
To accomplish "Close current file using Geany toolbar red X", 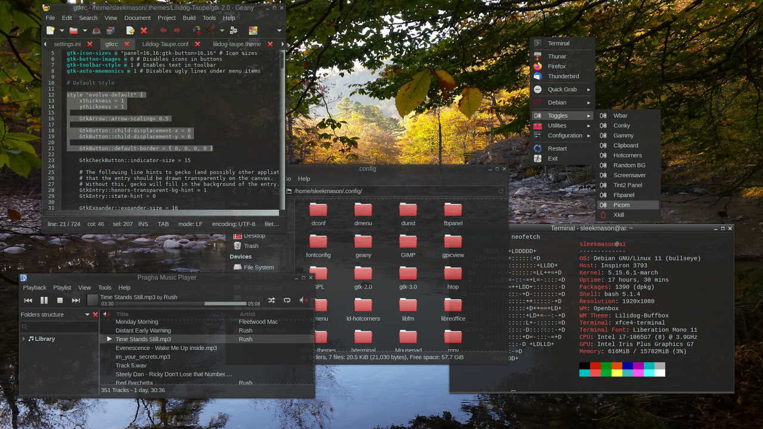I will pos(144,30).
